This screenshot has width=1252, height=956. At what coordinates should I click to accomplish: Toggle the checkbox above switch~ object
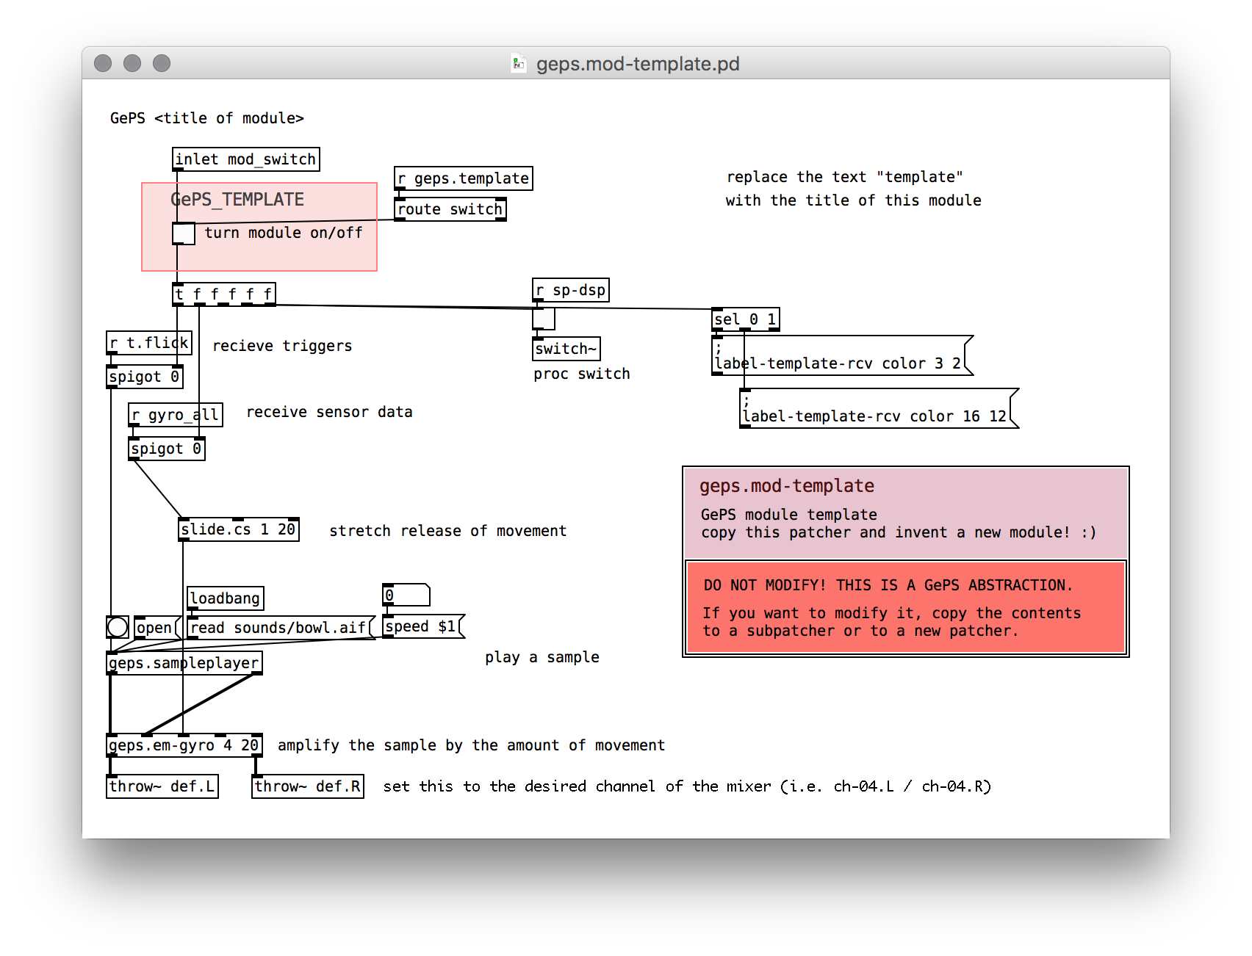tap(544, 319)
